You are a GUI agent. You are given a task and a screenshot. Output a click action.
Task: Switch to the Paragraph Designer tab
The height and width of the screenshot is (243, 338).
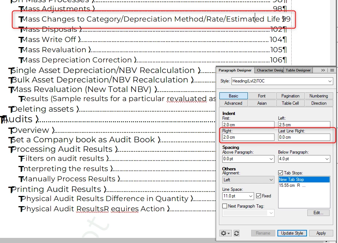235,70
